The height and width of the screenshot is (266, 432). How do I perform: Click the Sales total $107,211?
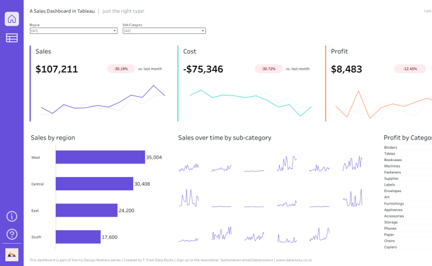(x=56, y=69)
